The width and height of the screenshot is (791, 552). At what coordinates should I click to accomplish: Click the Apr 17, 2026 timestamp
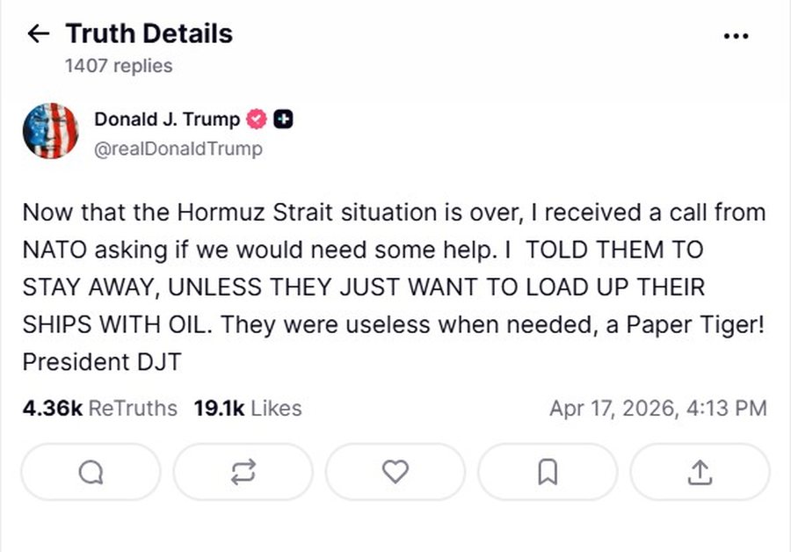(657, 408)
